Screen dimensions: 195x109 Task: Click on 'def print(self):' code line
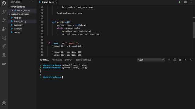pos(62,22)
